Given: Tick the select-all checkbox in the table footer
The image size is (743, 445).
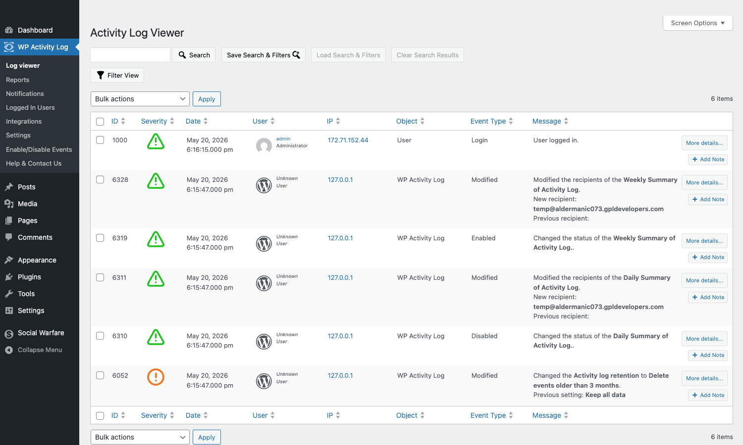Looking at the screenshot, I should click(x=100, y=416).
